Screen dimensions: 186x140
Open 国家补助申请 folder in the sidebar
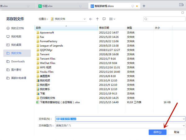(x=19, y=78)
